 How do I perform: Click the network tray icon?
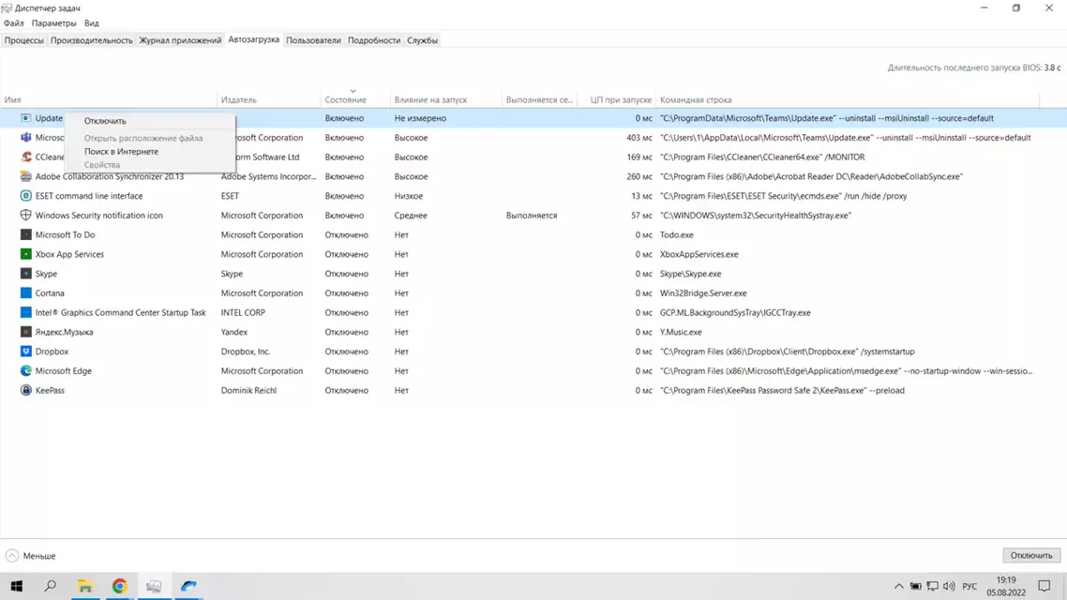tap(932, 586)
